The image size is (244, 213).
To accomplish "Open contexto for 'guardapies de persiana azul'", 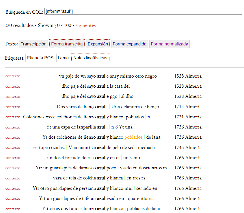I will pos(13,188).
